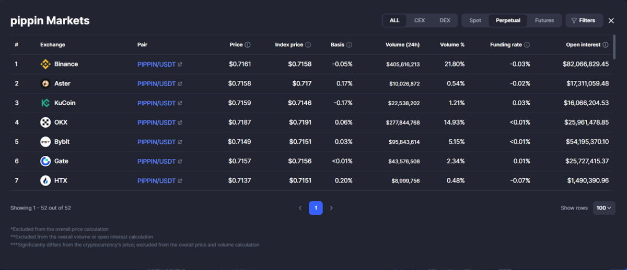Click external link icon in HTX row

tap(180, 181)
